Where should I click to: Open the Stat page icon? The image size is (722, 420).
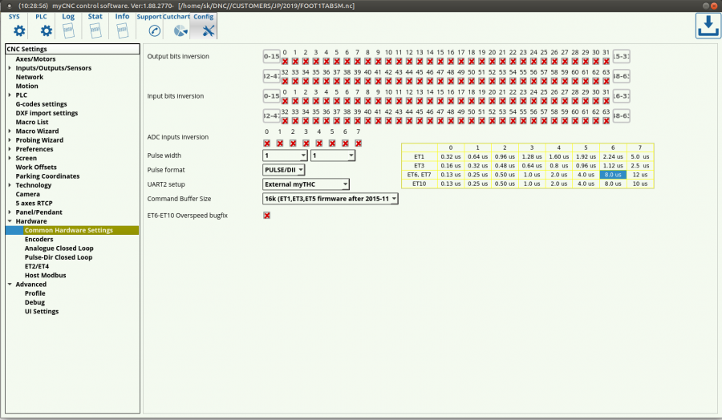pos(95,30)
